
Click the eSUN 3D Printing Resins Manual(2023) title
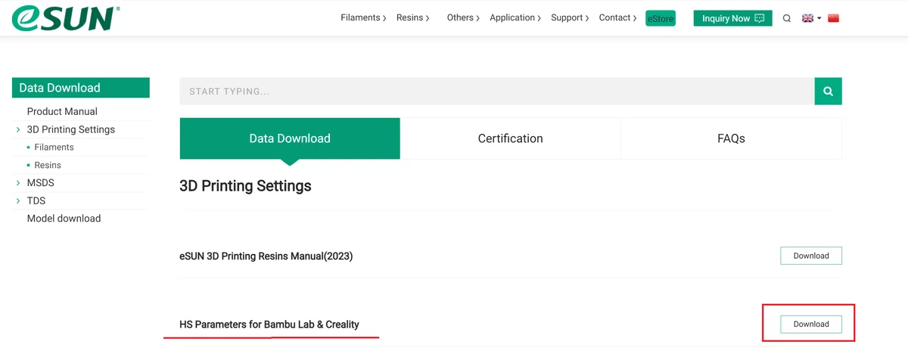point(266,256)
